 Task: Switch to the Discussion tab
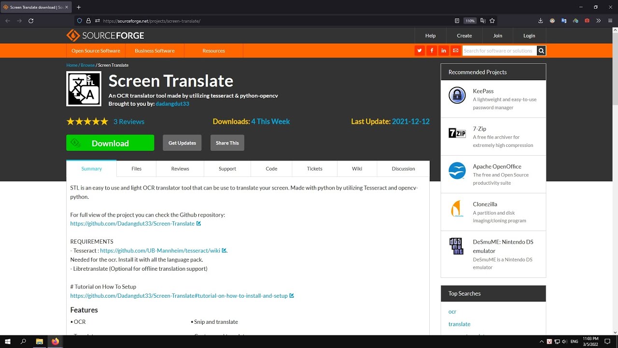(403, 169)
